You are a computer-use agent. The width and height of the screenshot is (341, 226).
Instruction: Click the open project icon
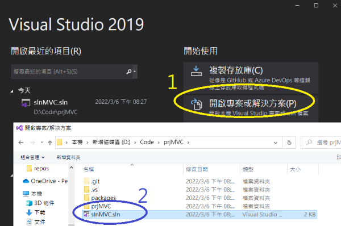(x=197, y=104)
